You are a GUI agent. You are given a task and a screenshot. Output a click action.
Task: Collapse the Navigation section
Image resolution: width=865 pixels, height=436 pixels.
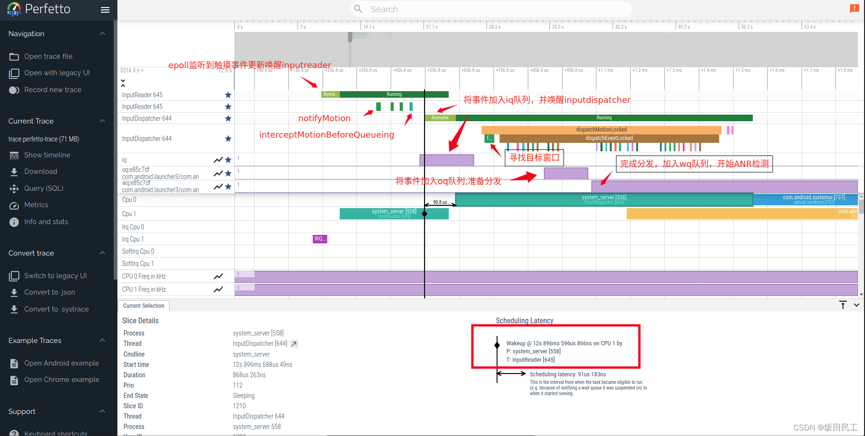[102, 34]
